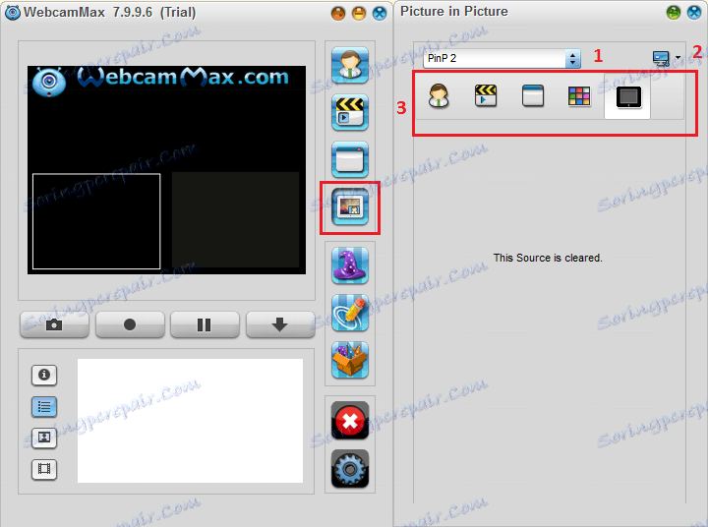Take a snapshot with the camera button
The image size is (708, 527).
pos(54,324)
